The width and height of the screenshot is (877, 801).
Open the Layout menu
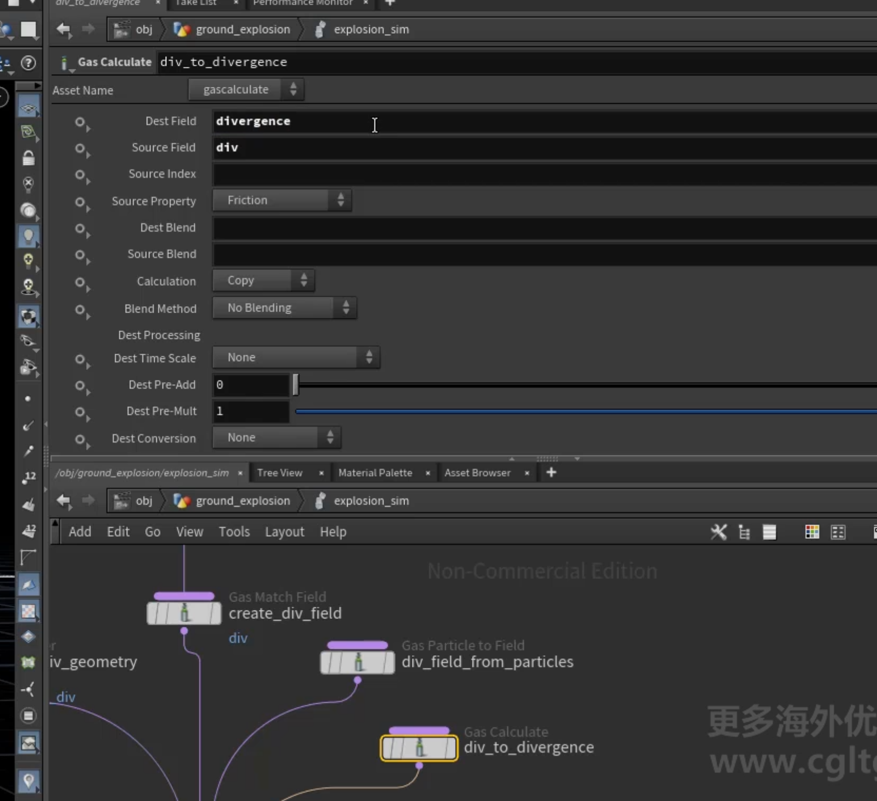point(285,532)
